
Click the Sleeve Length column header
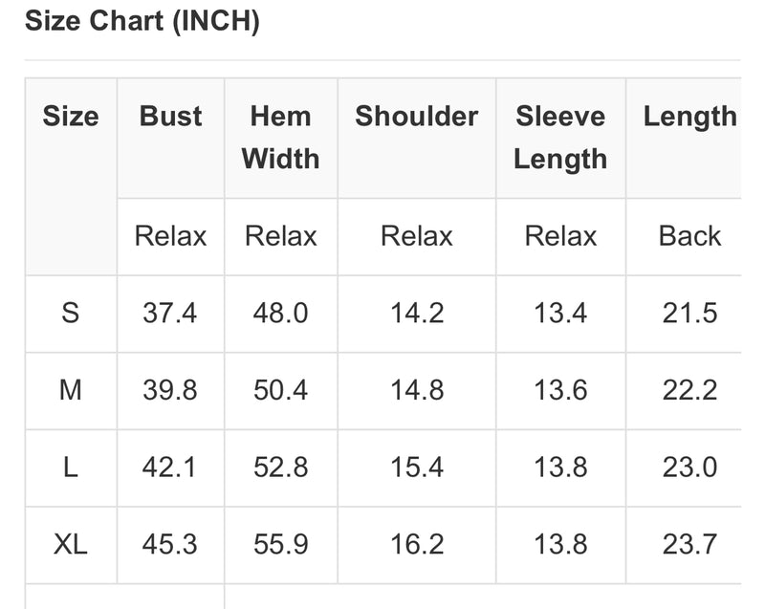tap(560, 138)
